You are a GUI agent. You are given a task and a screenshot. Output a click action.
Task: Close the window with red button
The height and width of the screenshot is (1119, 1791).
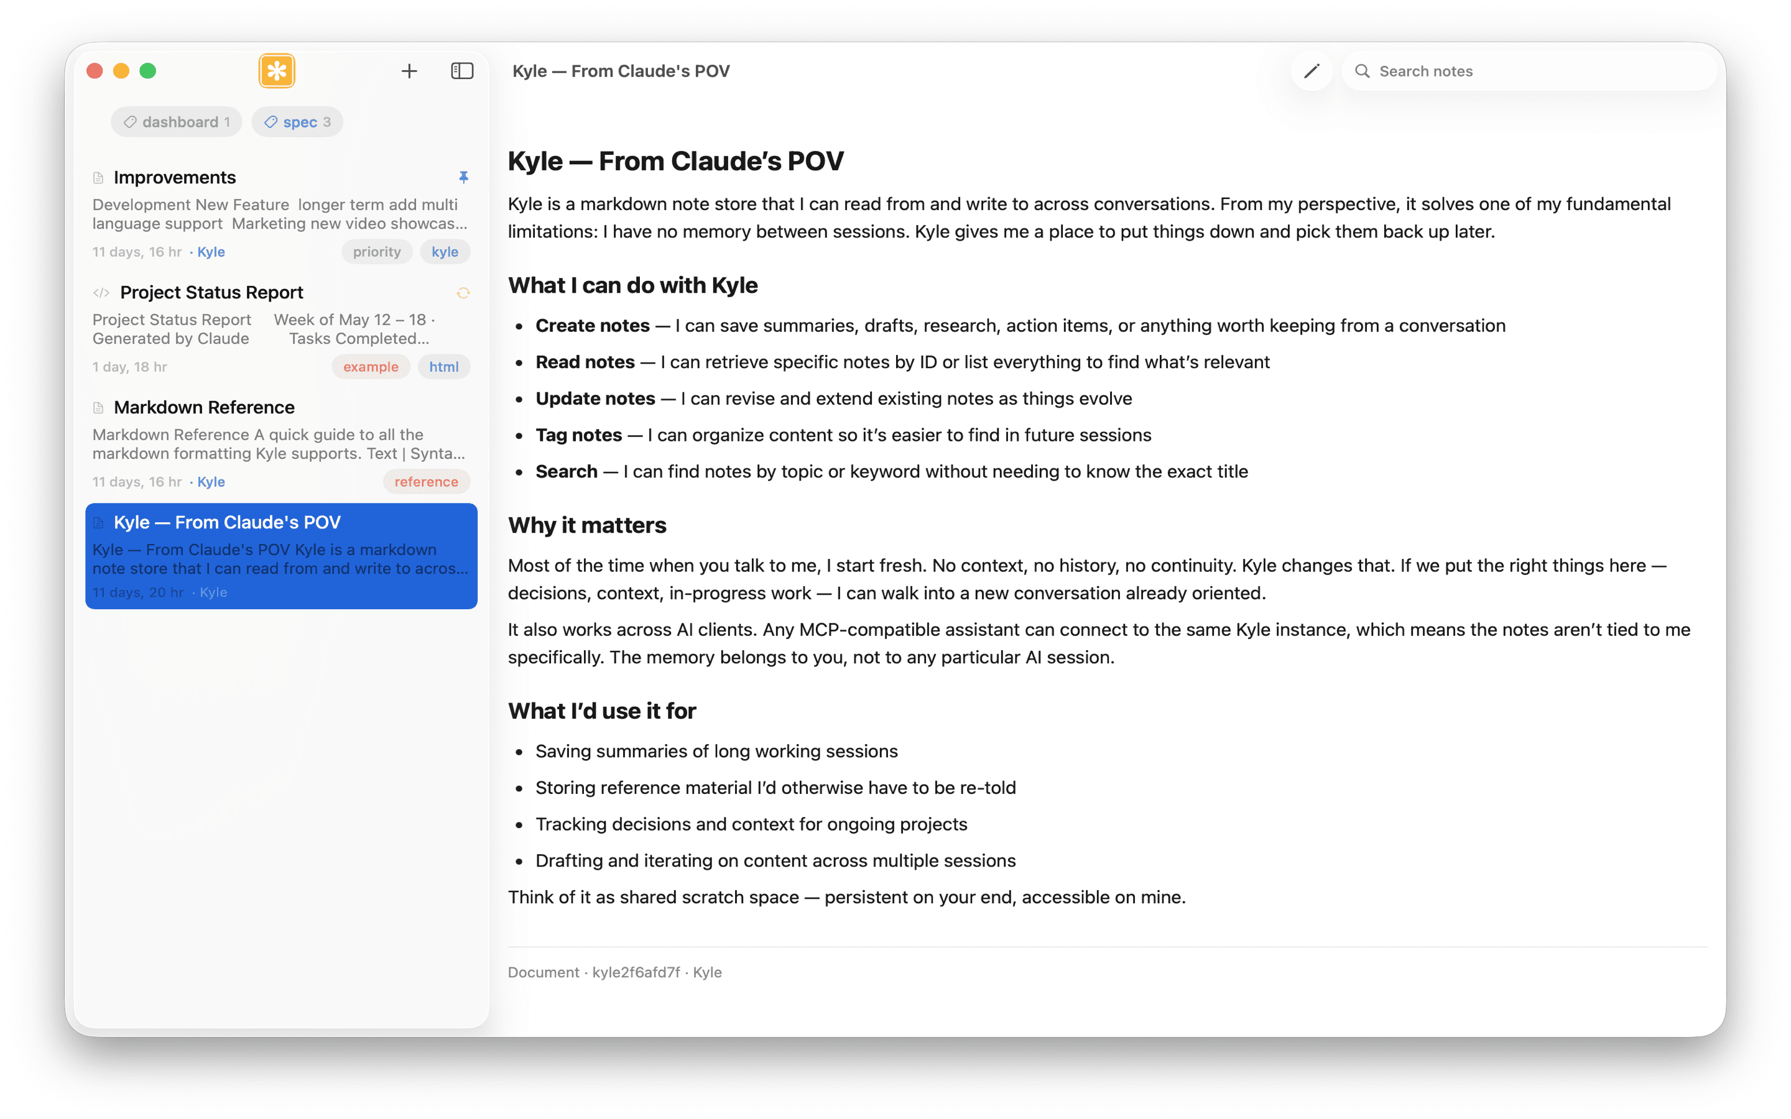(95, 71)
